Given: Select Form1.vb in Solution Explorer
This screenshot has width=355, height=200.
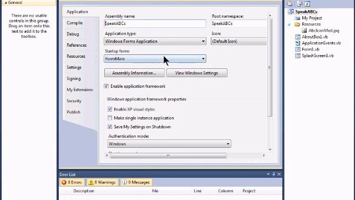Looking at the screenshot, I should [x=311, y=49].
